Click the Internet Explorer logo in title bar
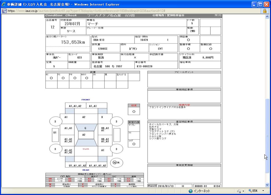 click(x=4, y=4)
